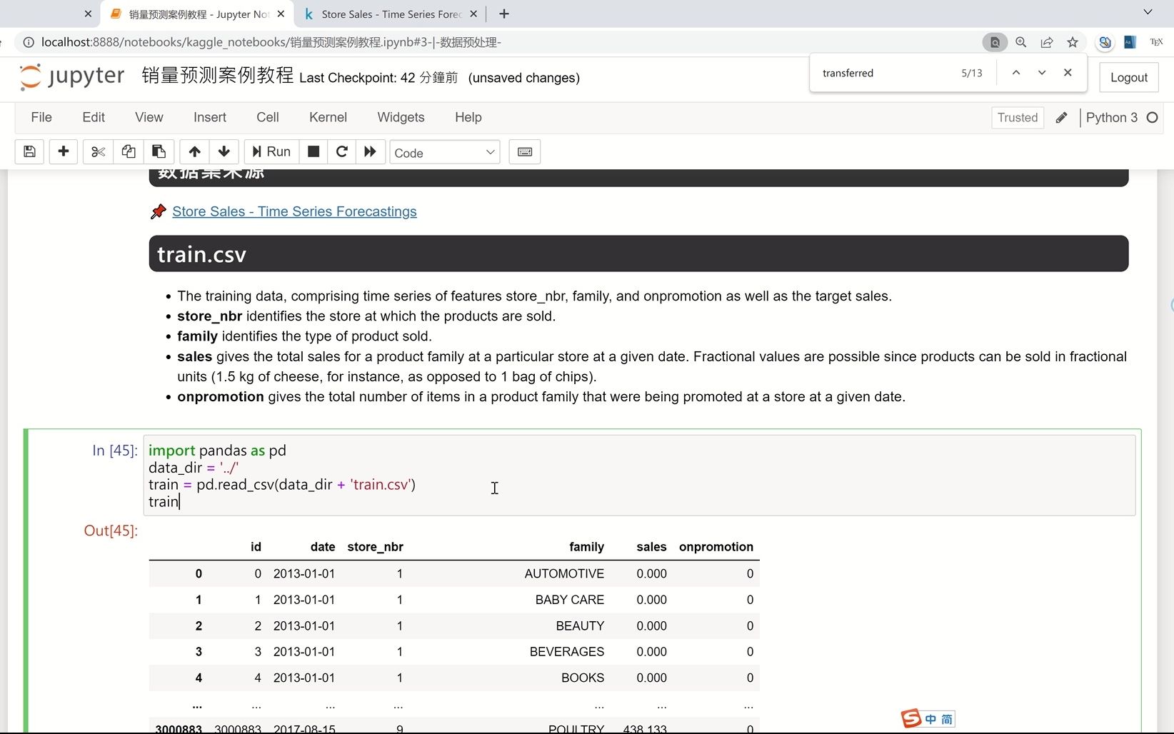The image size is (1174, 734).
Task: Click the TeX extension icon
Action: (x=1156, y=42)
